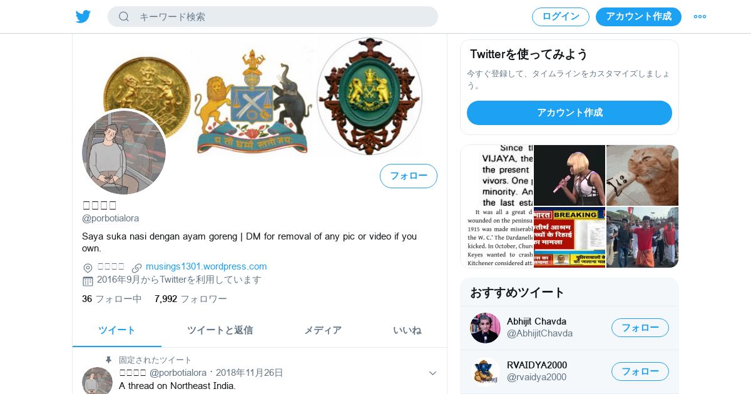Open Abhijit Chavda's avatar

[485, 328]
